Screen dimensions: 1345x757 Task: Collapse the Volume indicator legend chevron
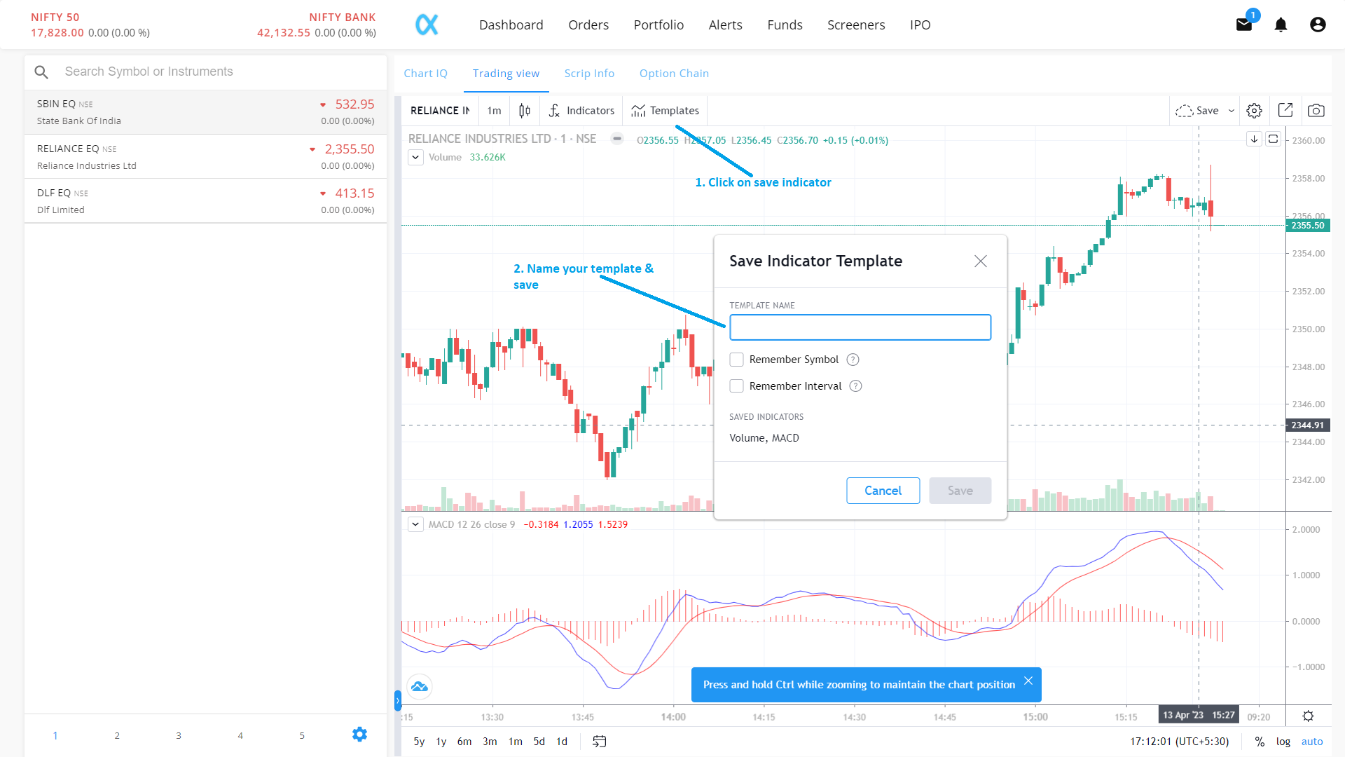[x=415, y=157]
